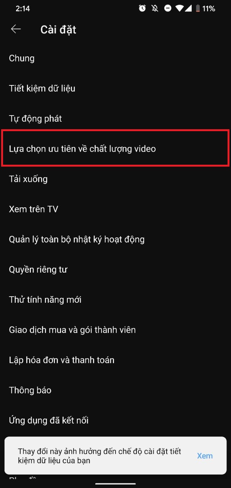Open Lập hóa đơn và thanh toán
Image resolution: width=231 pixels, height=488 pixels.
click(x=115, y=360)
